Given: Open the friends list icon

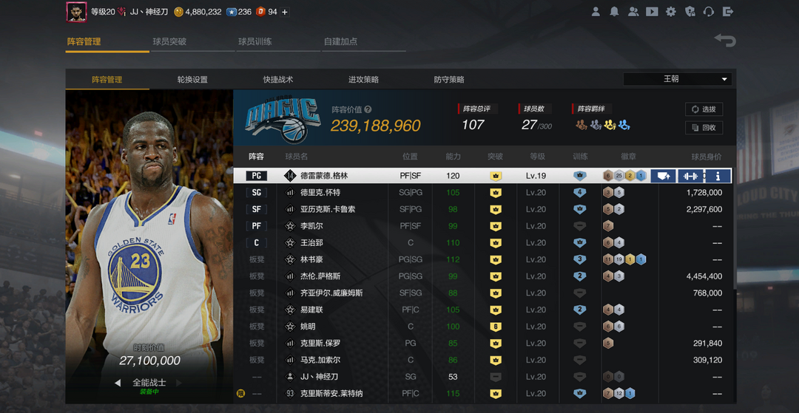Looking at the screenshot, I should pos(633,12).
